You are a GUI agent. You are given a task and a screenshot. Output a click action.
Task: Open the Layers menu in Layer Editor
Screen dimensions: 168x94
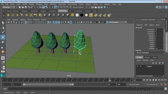click(x=139, y=60)
